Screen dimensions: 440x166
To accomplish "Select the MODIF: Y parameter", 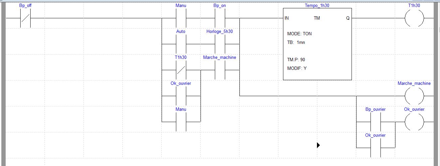I will pyautogui.click(x=297, y=69).
